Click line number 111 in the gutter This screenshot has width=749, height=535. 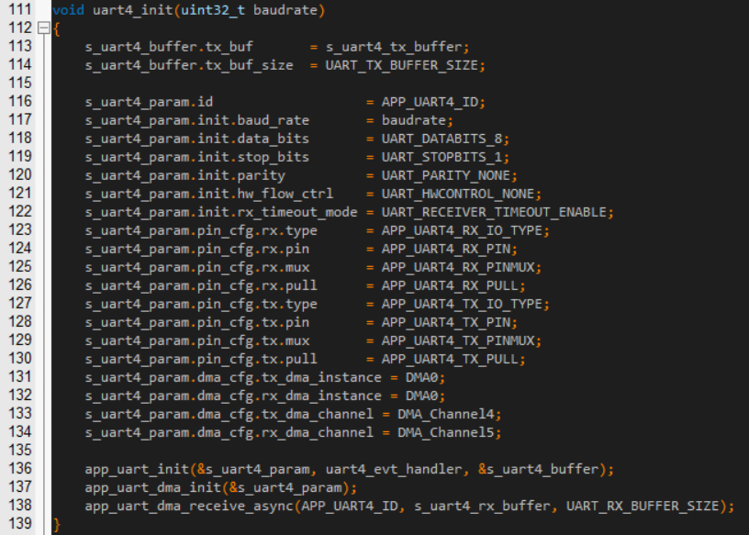(17, 10)
